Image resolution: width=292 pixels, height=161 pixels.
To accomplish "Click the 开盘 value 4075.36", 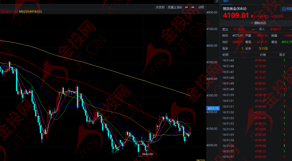I will coord(262,36).
